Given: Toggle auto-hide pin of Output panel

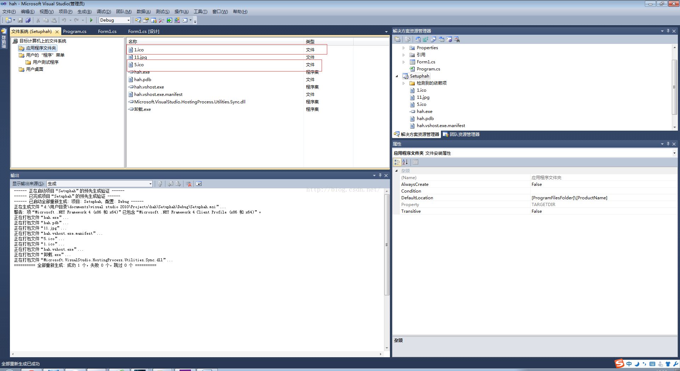Looking at the screenshot, I should pos(380,176).
